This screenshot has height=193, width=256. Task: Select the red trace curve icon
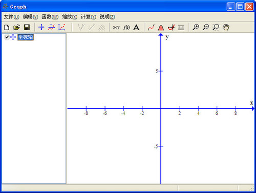pyautogui.click(x=151, y=27)
